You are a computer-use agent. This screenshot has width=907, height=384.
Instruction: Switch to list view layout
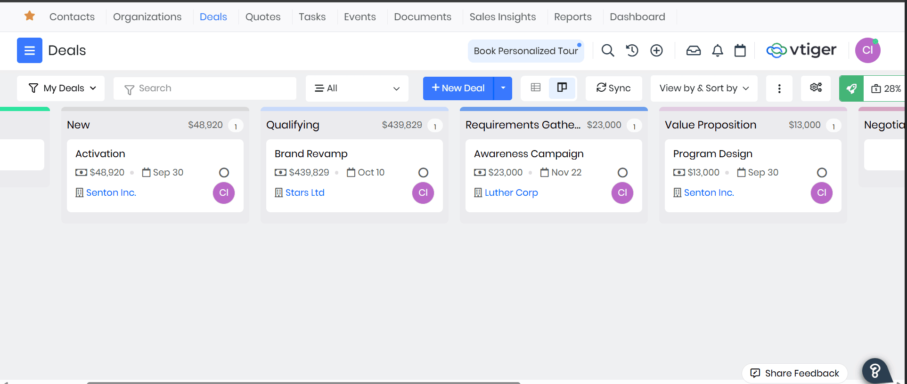pos(536,88)
